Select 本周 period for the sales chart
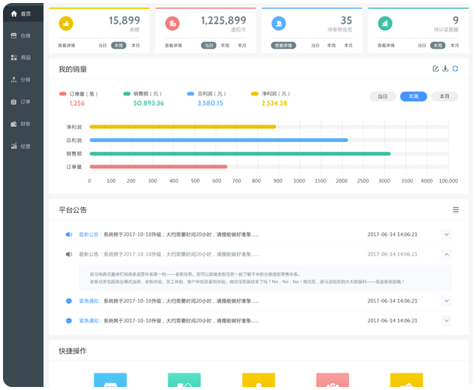Viewport: 476px width, 390px height. pos(414,97)
